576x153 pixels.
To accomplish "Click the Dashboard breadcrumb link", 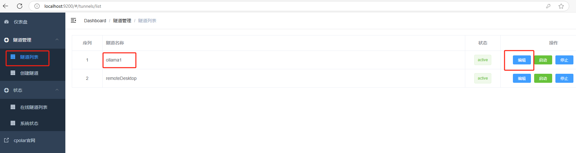I will coord(95,21).
